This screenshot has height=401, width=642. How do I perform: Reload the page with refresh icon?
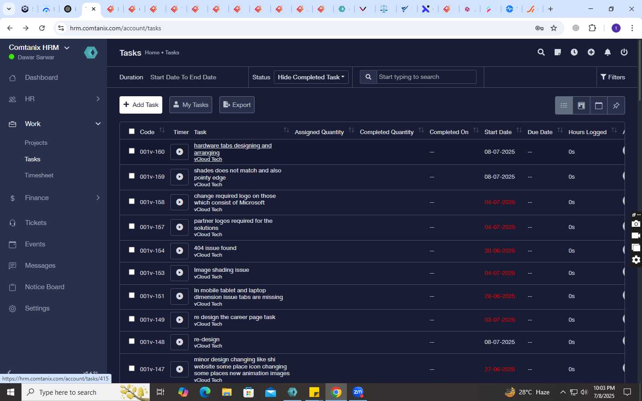point(42,28)
